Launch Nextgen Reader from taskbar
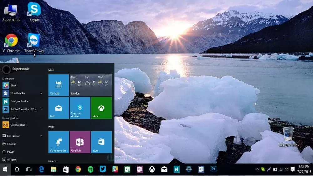 tap(177, 169)
